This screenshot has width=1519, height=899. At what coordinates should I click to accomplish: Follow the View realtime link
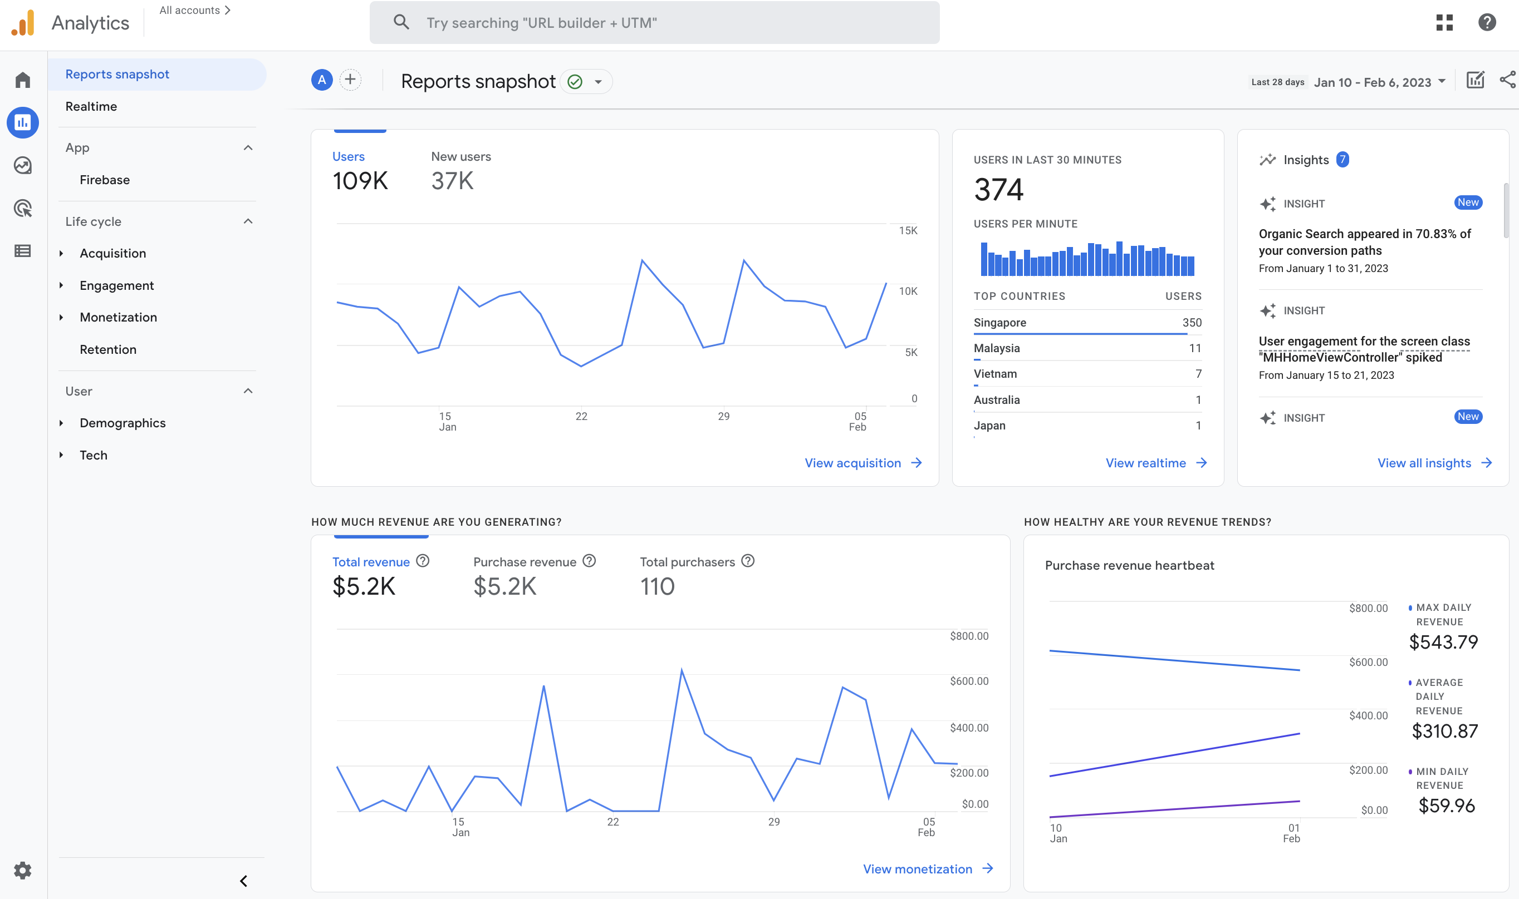pos(1156,463)
